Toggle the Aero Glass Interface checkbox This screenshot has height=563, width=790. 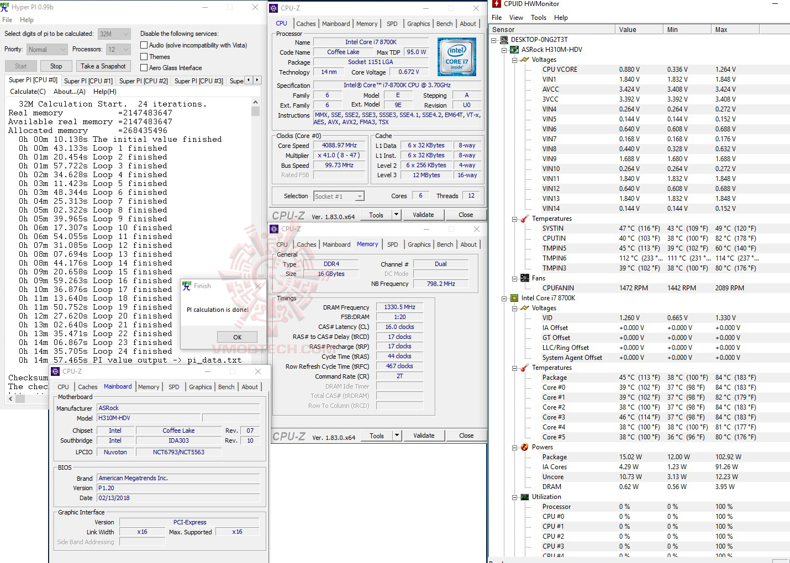point(144,68)
